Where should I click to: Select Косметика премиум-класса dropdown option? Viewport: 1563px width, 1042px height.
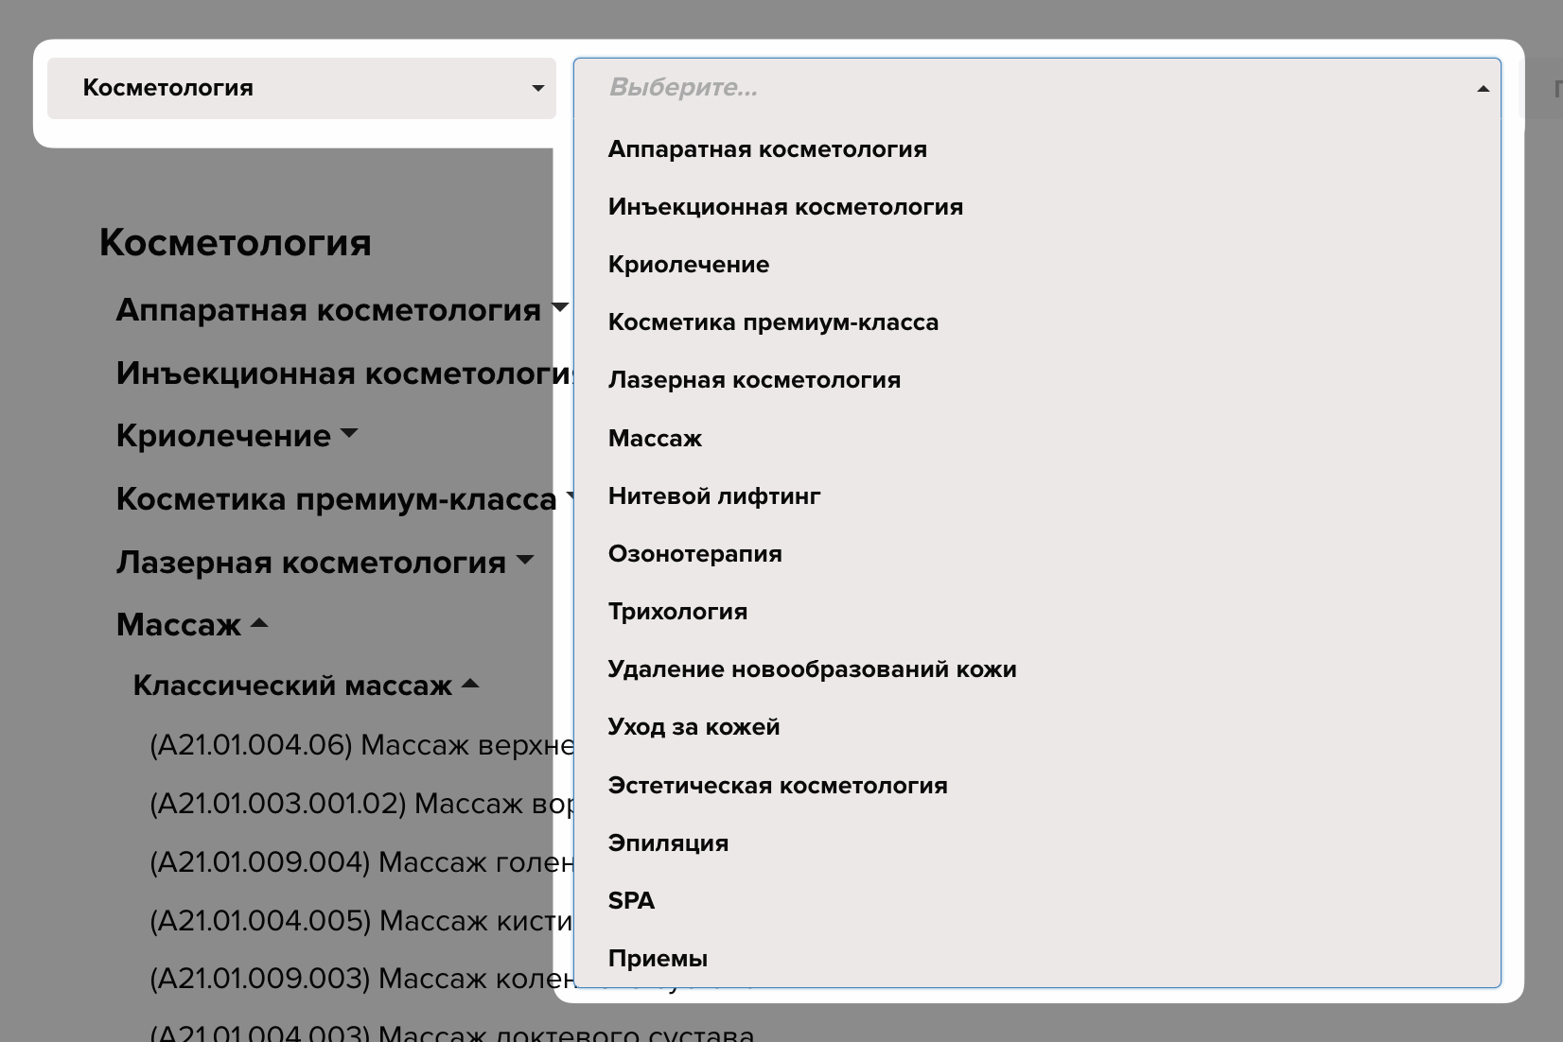pyautogui.click(x=772, y=322)
